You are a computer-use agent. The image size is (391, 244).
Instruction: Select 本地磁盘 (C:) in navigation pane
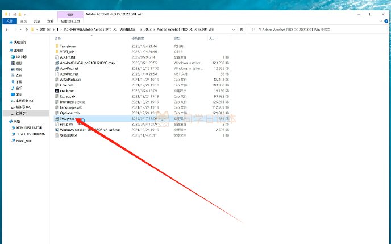coord(24,101)
